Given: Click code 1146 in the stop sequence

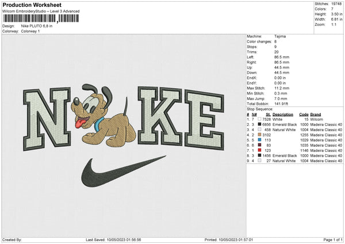Looking at the screenshot, I should [304, 150].
